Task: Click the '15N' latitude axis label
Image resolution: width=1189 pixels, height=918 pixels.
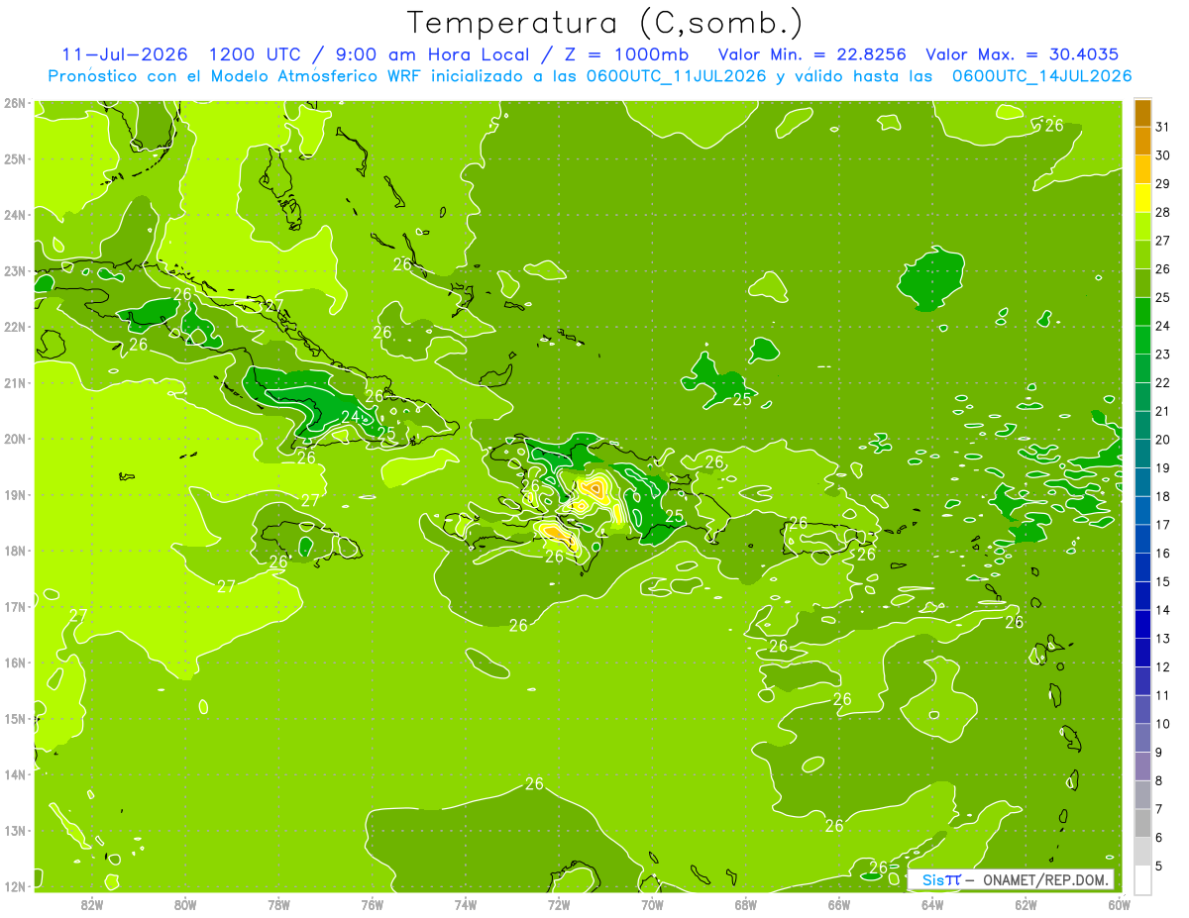Action: coord(14,719)
